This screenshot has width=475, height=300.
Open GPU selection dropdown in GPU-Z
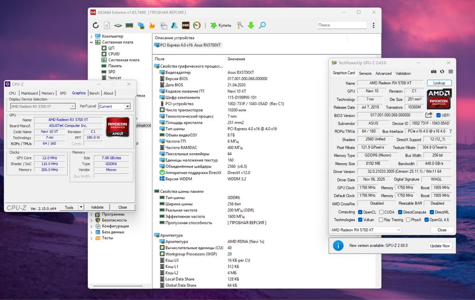coord(366,230)
